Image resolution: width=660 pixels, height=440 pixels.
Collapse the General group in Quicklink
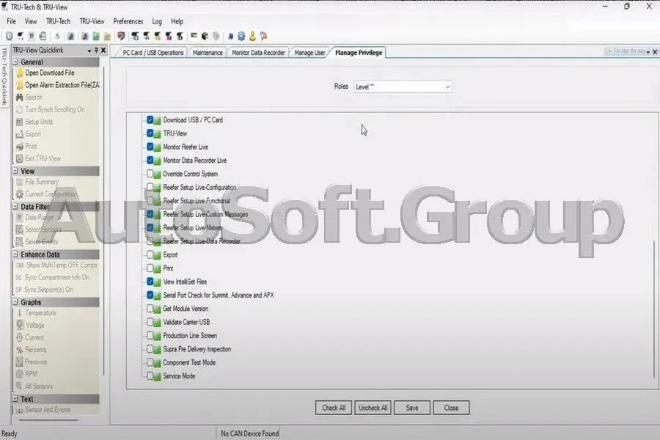point(15,62)
